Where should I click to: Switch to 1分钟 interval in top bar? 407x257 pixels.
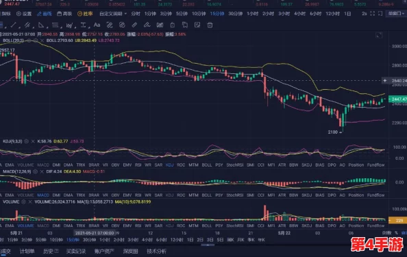pos(150,14)
